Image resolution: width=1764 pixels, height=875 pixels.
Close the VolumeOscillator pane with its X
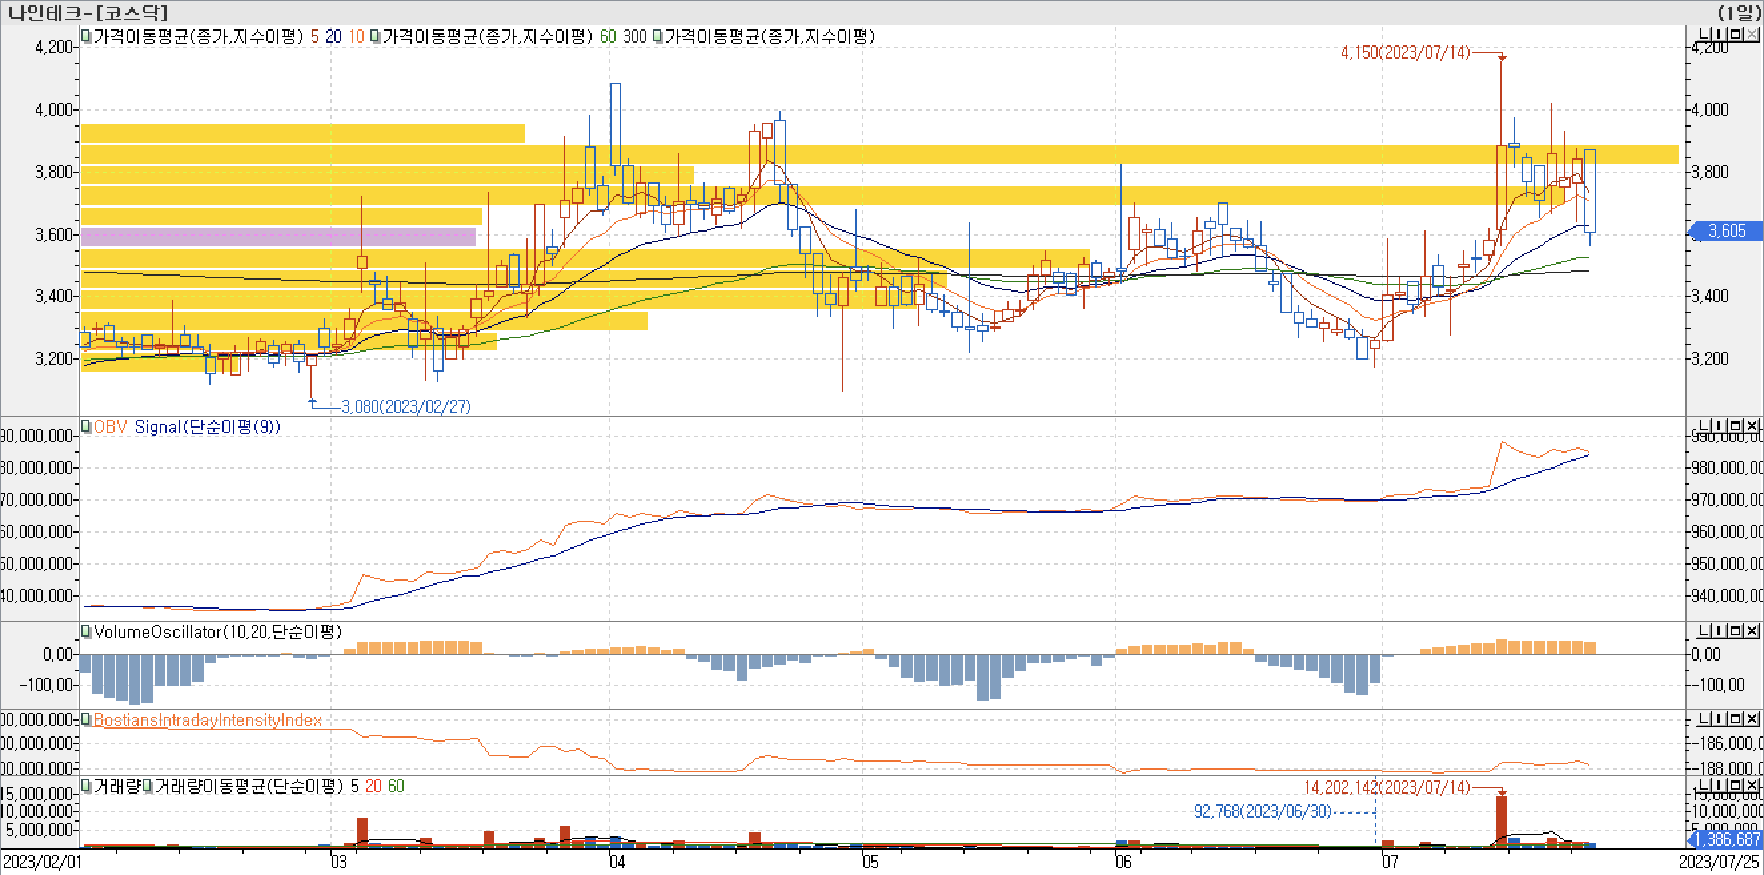[1751, 631]
